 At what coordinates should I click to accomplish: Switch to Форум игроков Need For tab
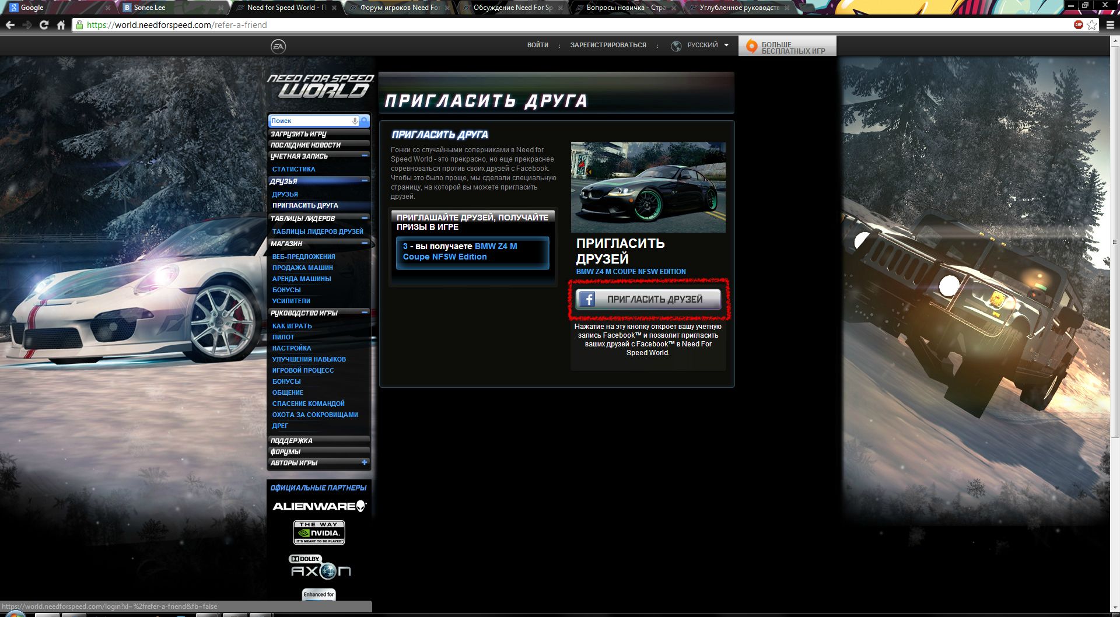point(400,8)
